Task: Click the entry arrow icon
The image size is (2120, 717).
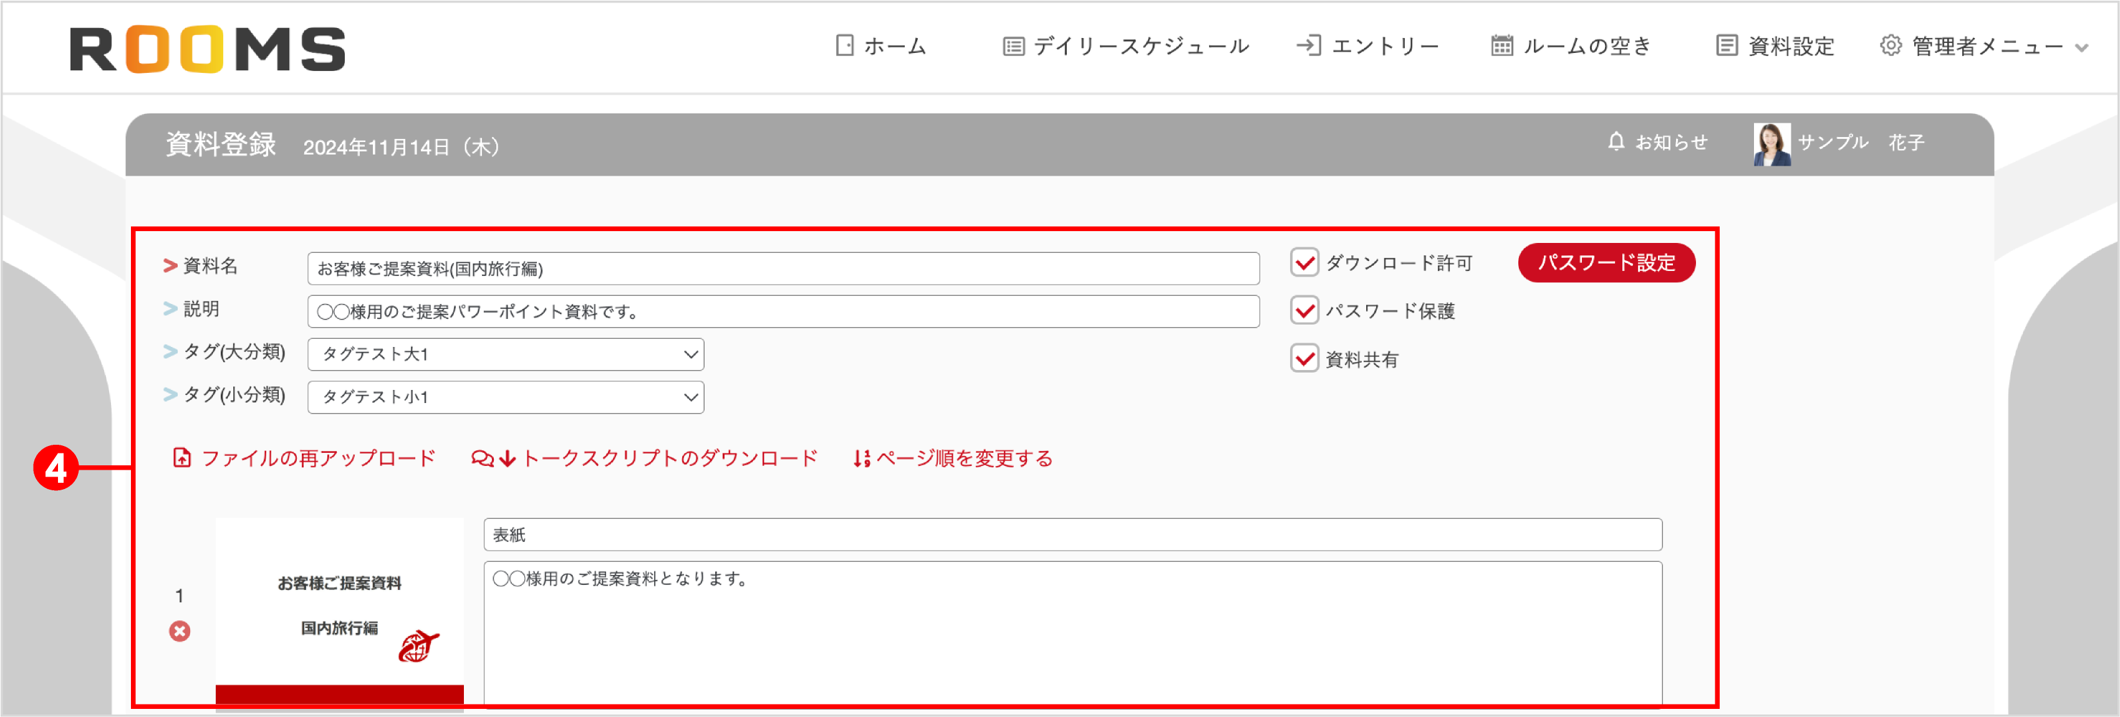Action: coord(1311,45)
